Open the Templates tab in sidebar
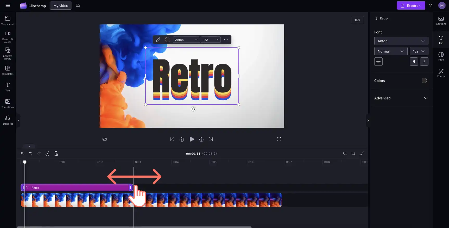The height and width of the screenshot is (228, 449). click(8, 70)
